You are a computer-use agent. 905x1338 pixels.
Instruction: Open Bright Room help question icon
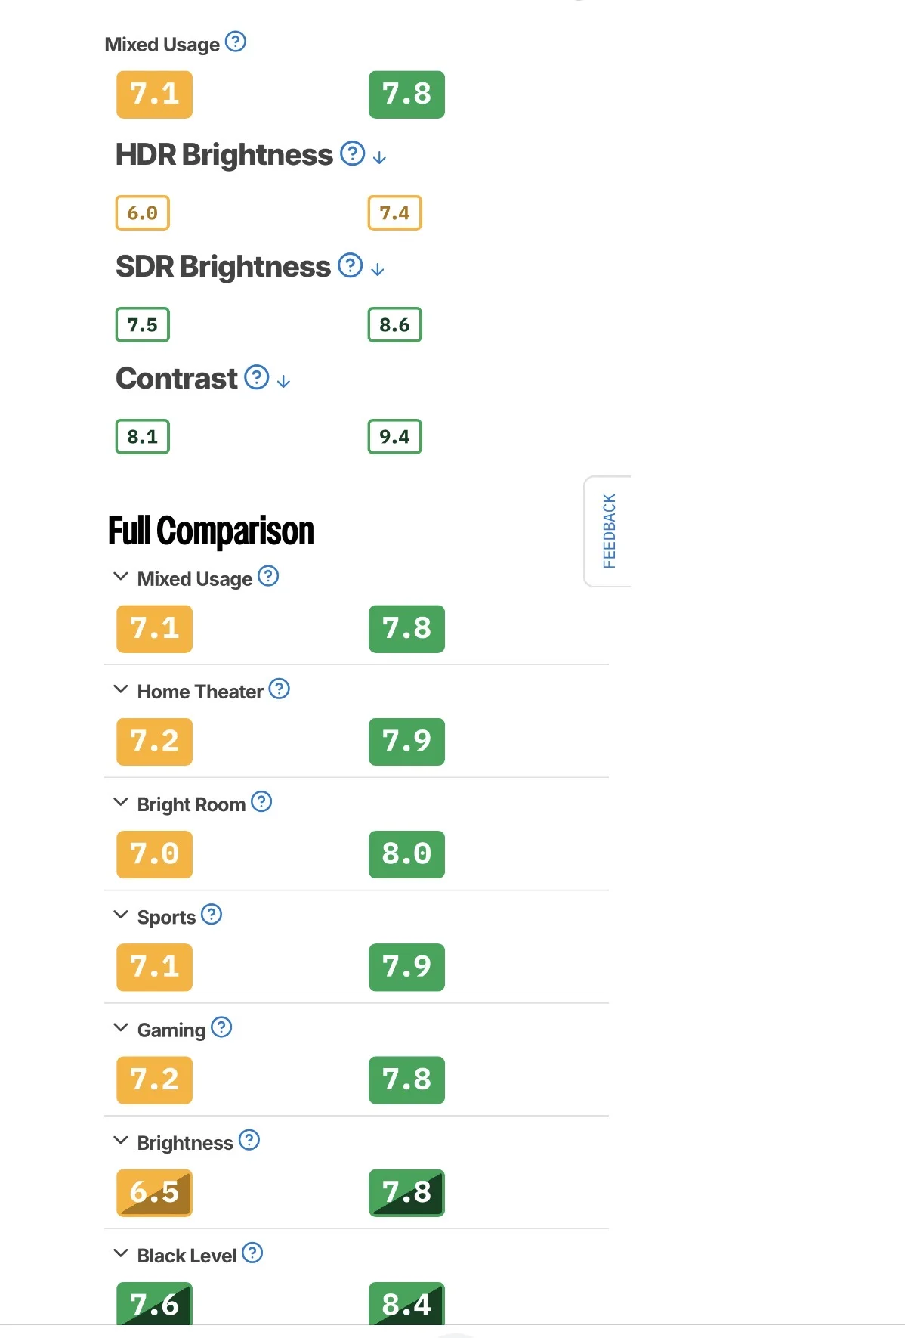[261, 802]
